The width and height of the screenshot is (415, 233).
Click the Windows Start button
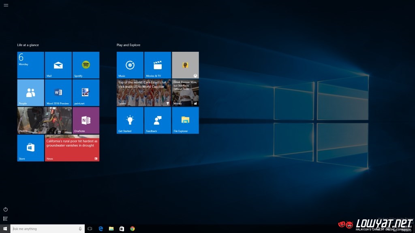(x=5, y=229)
